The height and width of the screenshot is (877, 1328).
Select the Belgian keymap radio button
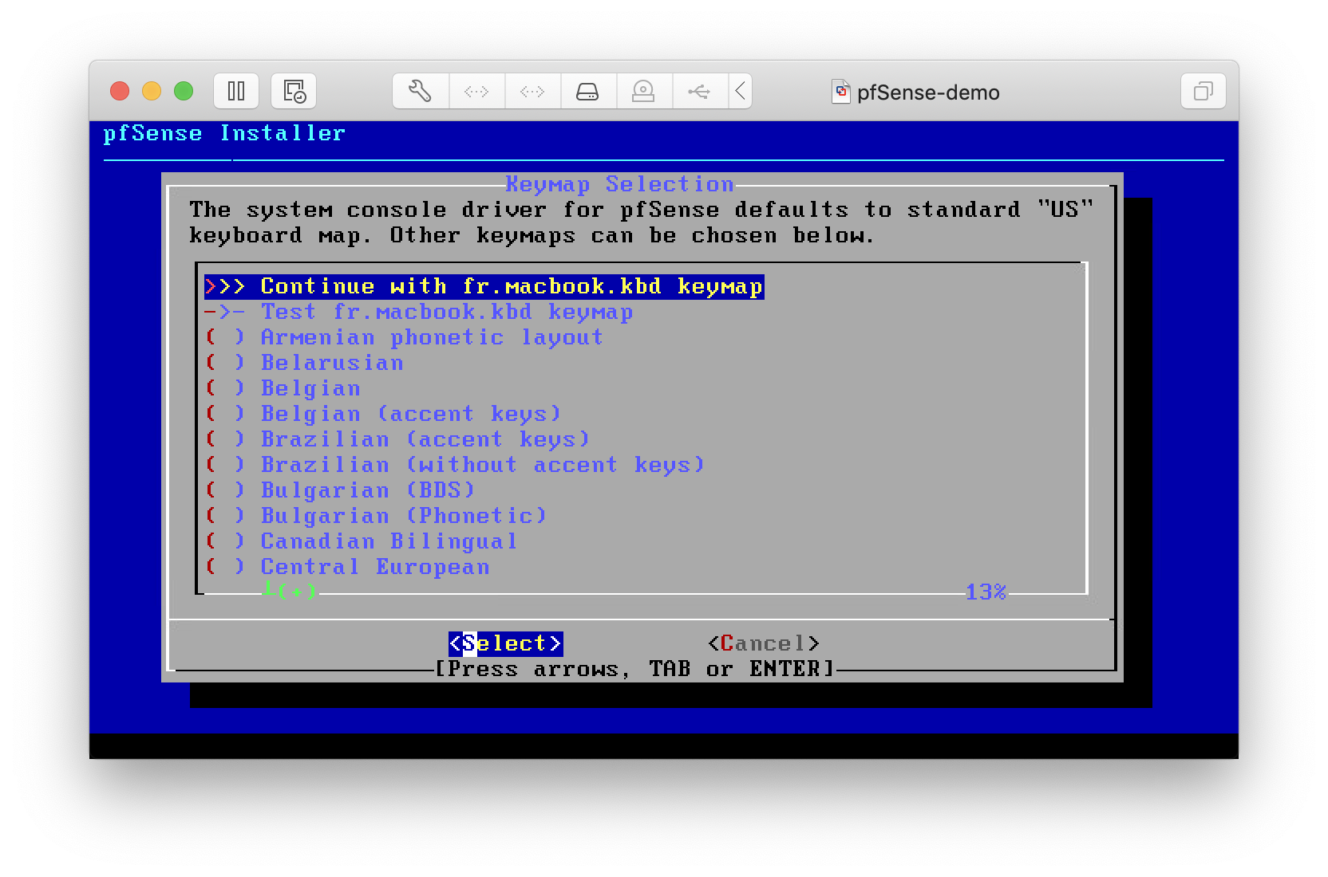[x=225, y=388]
